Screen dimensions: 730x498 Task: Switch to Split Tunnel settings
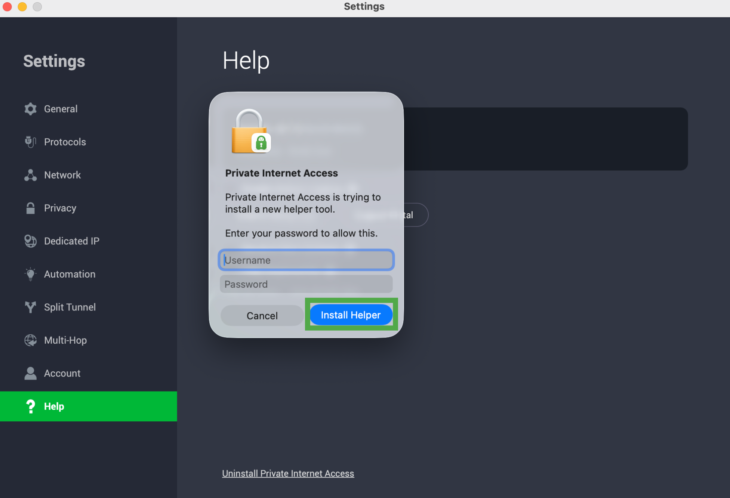tap(89, 307)
